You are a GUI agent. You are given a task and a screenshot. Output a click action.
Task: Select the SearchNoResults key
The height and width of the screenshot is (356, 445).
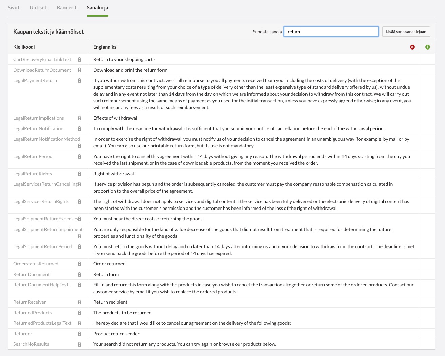(31, 344)
